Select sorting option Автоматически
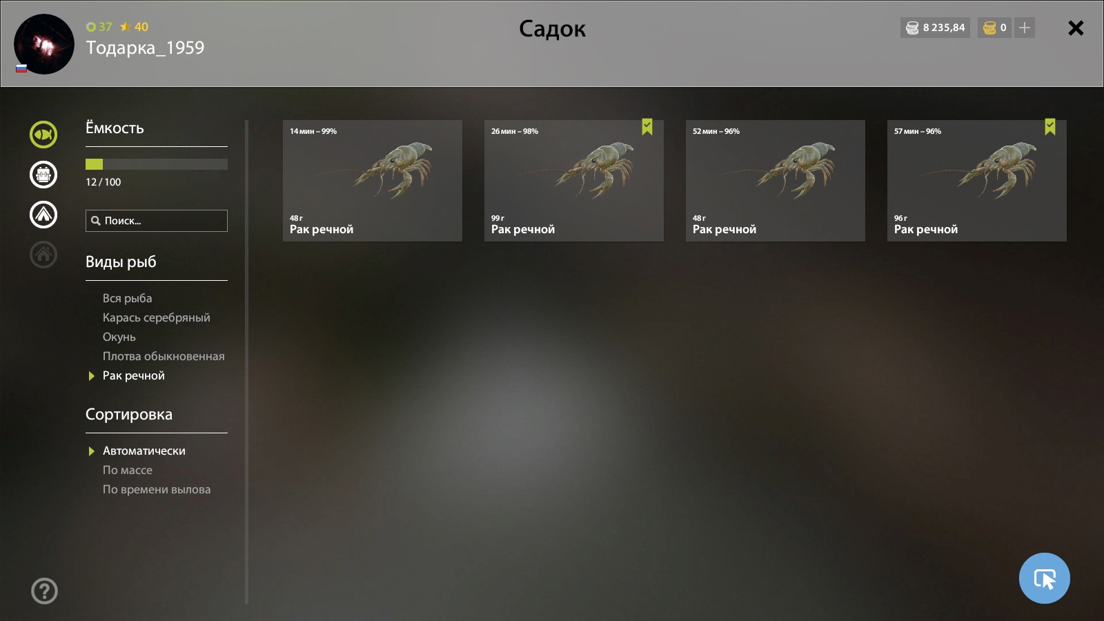 [x=144, y=451]
